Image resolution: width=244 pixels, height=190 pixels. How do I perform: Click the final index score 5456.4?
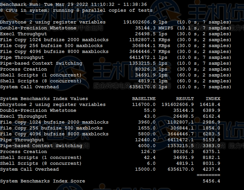(x=211, y=181)
